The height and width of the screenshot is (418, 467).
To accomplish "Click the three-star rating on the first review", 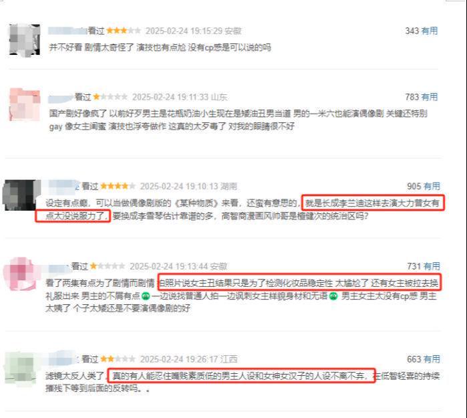I will click(124, 30).
